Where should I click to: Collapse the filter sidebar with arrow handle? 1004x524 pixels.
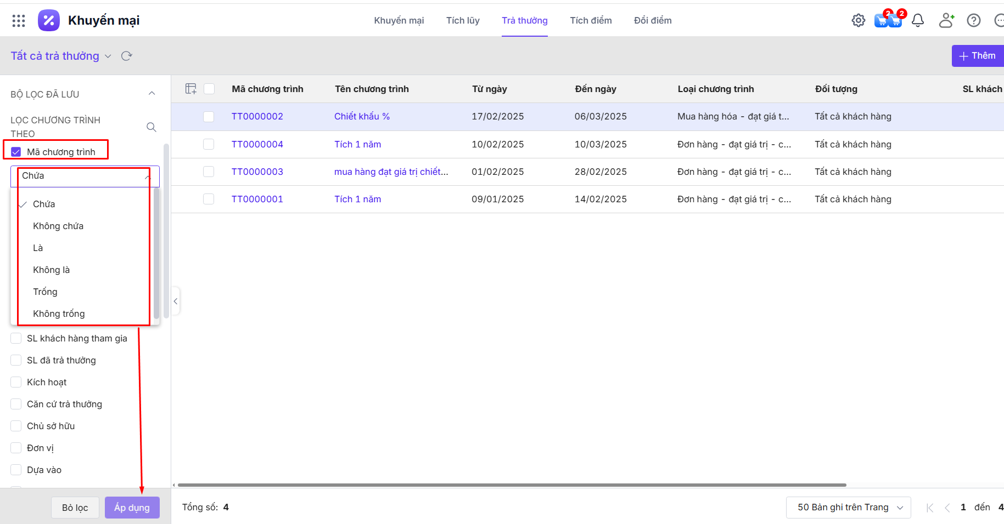coord(176,301)
